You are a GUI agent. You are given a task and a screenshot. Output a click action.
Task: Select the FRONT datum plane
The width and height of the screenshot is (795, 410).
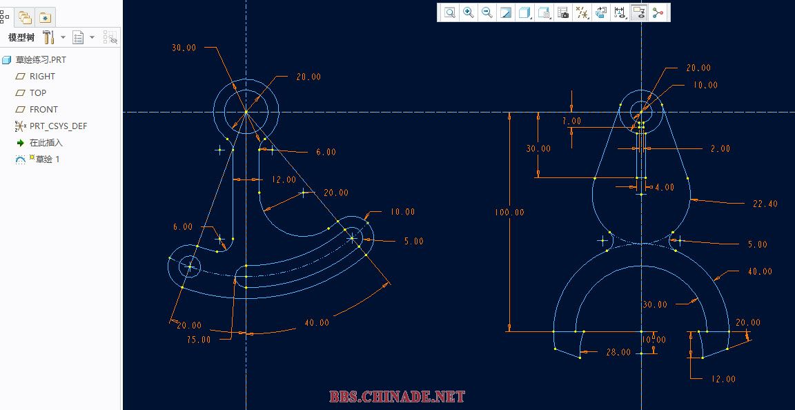click(x=43, y=110)
